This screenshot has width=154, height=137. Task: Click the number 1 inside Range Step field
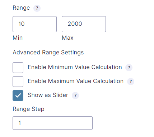click(20, 123)
